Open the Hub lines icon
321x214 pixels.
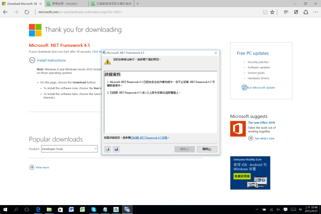pyautogui.click(x=286, y=12)
